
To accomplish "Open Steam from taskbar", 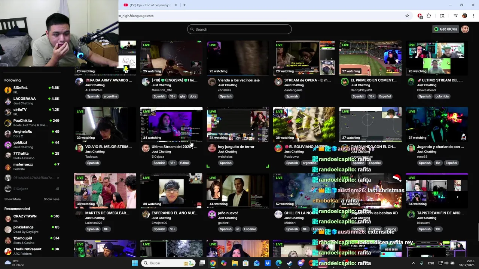I will coord(290,263).
